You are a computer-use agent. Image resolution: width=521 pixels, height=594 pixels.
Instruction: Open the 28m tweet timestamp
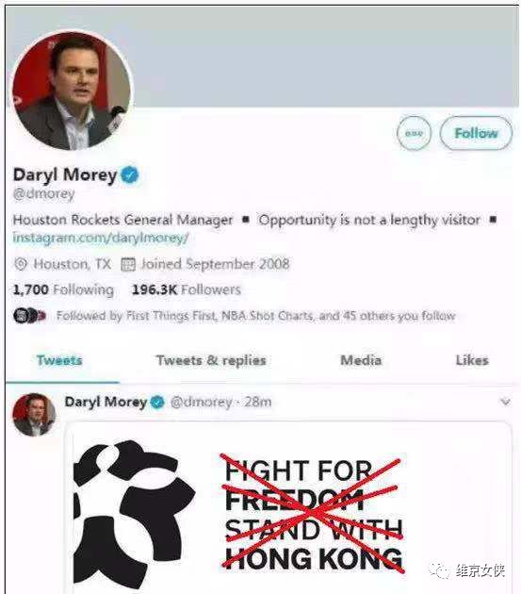tap(258, 402)
